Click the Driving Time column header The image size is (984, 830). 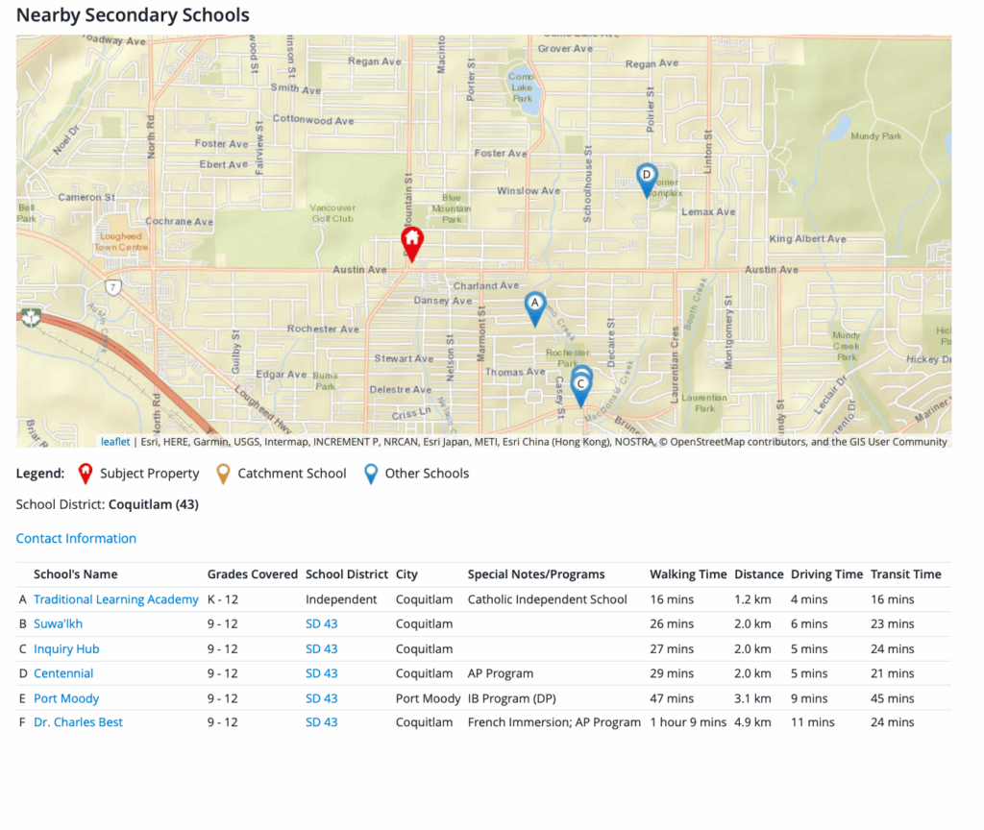coord(826,574)
